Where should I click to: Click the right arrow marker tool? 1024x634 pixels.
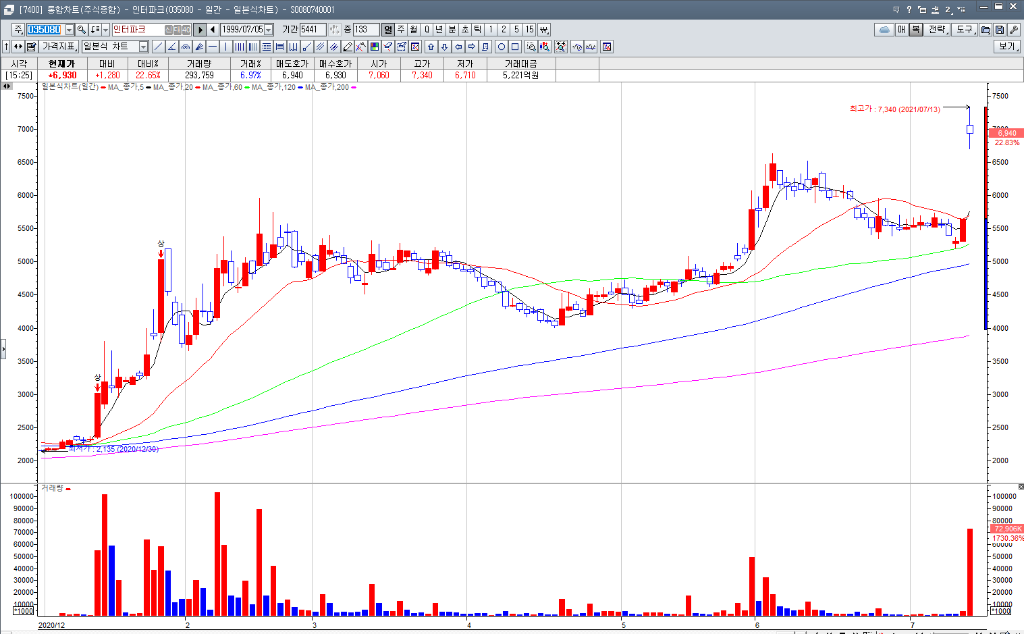coord(472,47)
